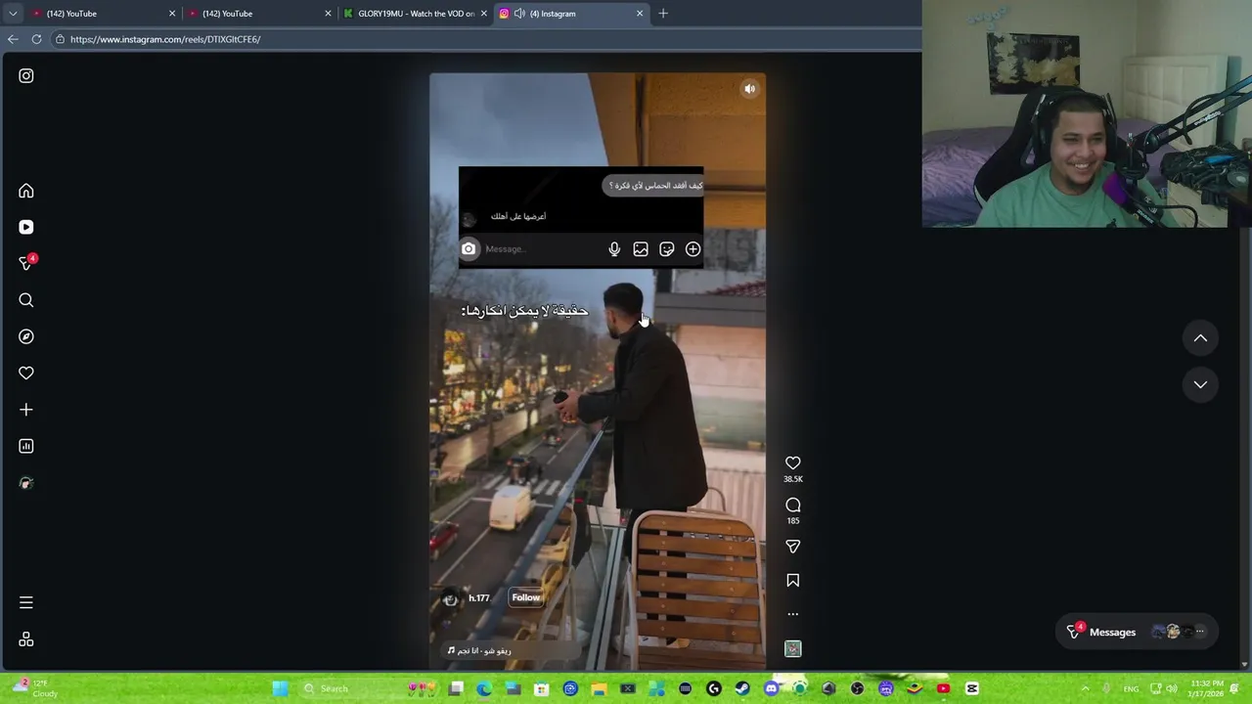Open Microsoft Edge from the taskbar

tap(484, 688)
